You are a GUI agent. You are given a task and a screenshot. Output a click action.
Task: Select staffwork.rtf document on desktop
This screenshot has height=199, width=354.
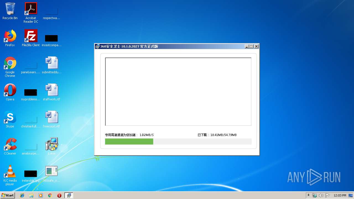(51, 92)
